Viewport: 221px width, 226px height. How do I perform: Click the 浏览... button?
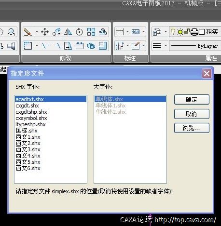[x=192, y=128]
